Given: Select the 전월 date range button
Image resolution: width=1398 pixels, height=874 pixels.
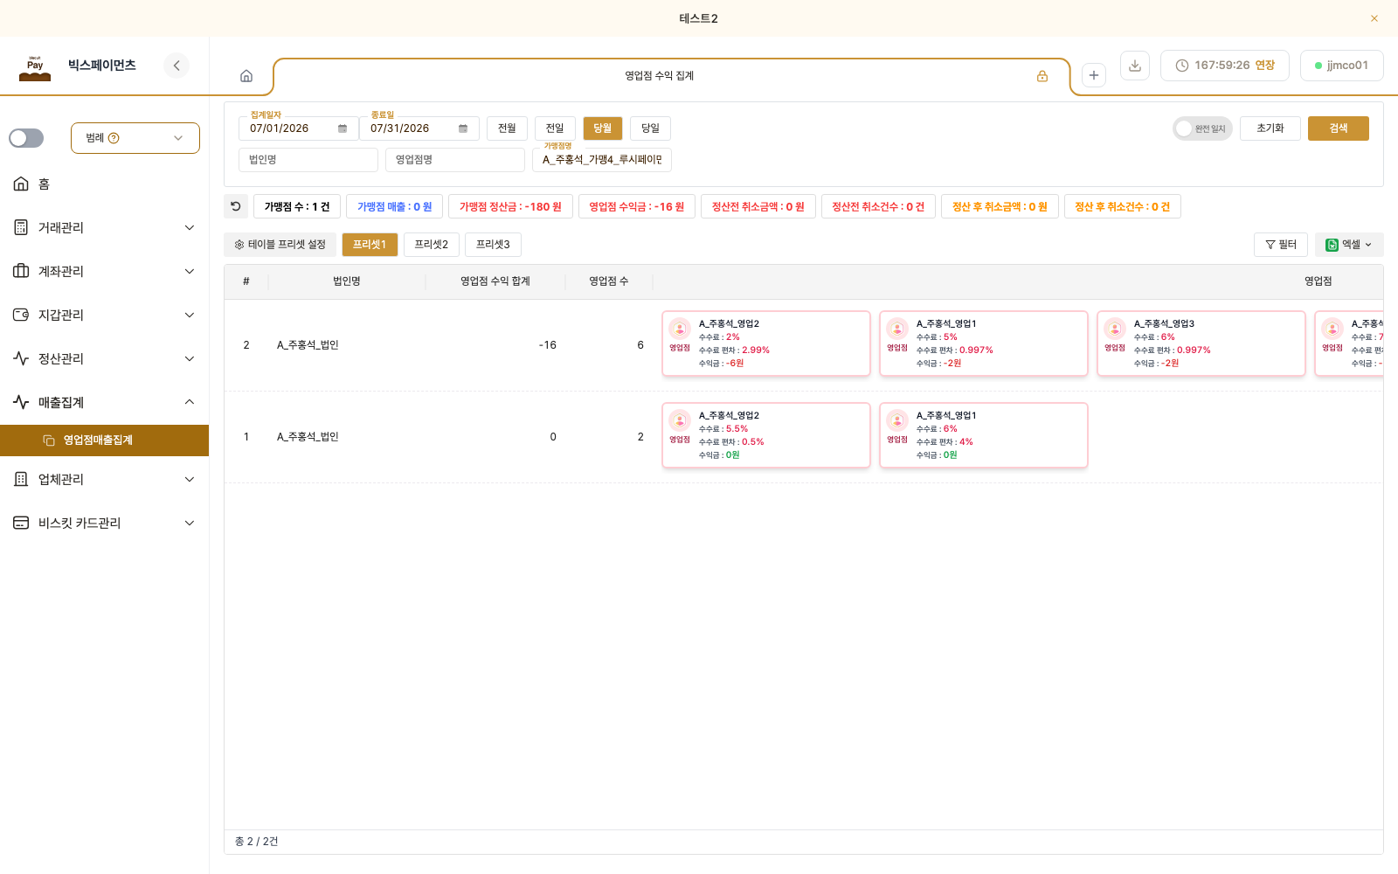Looking at the screenshot, I should (507, 128).
